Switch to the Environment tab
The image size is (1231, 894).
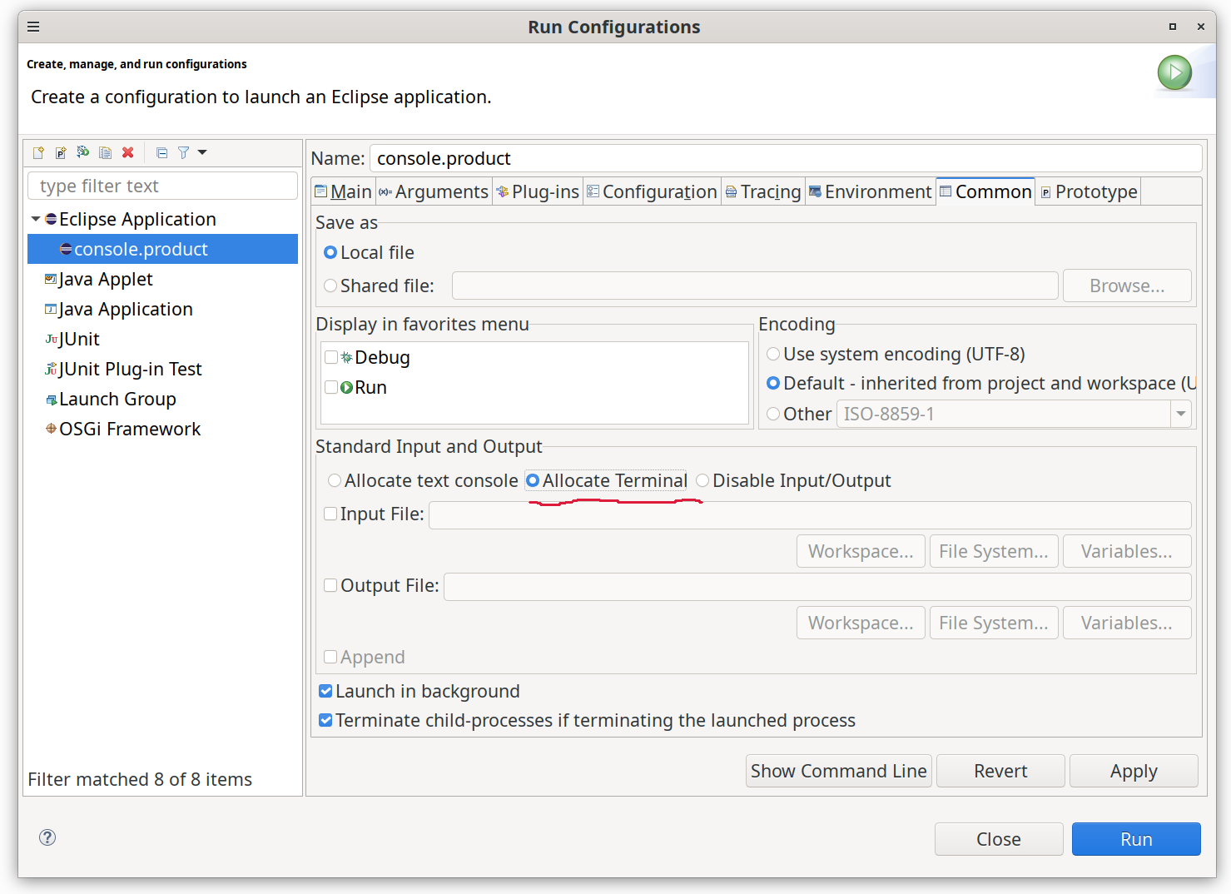870,191
